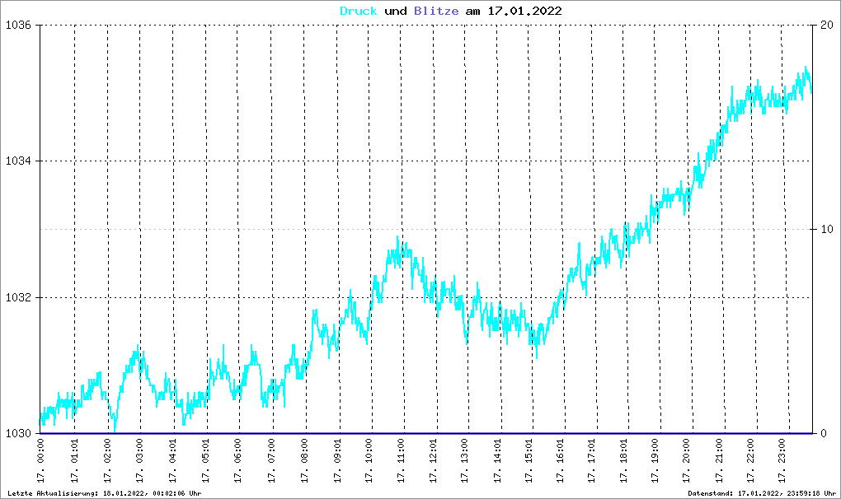This screenshot has height=499, width=841.
Task: Click the time label '17. 05:01'
Action: 205,461
